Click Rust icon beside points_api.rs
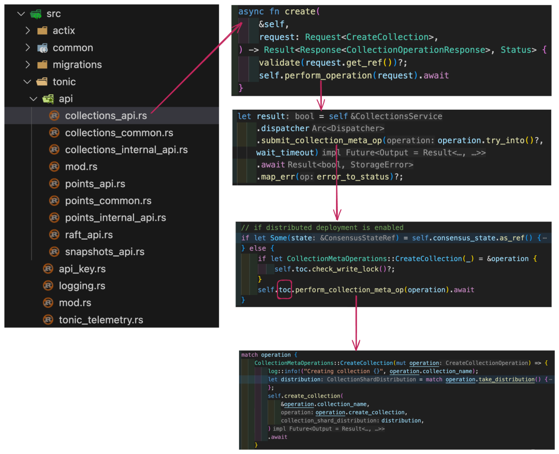 (x=54, y=184)
